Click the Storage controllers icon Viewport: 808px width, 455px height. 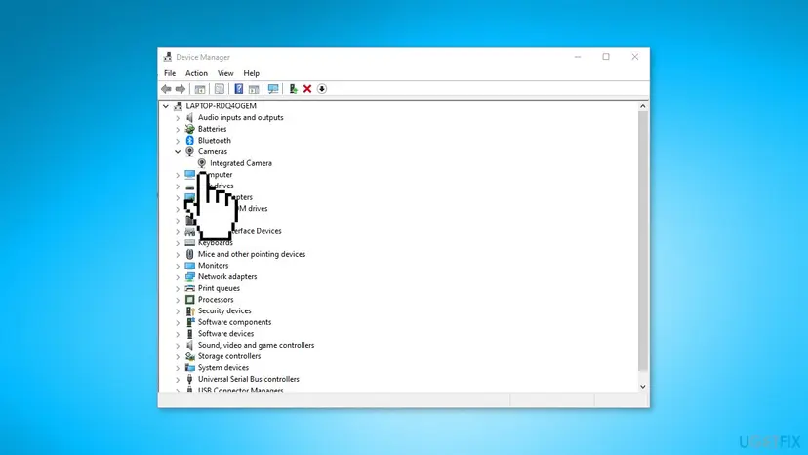coord(189,356)
